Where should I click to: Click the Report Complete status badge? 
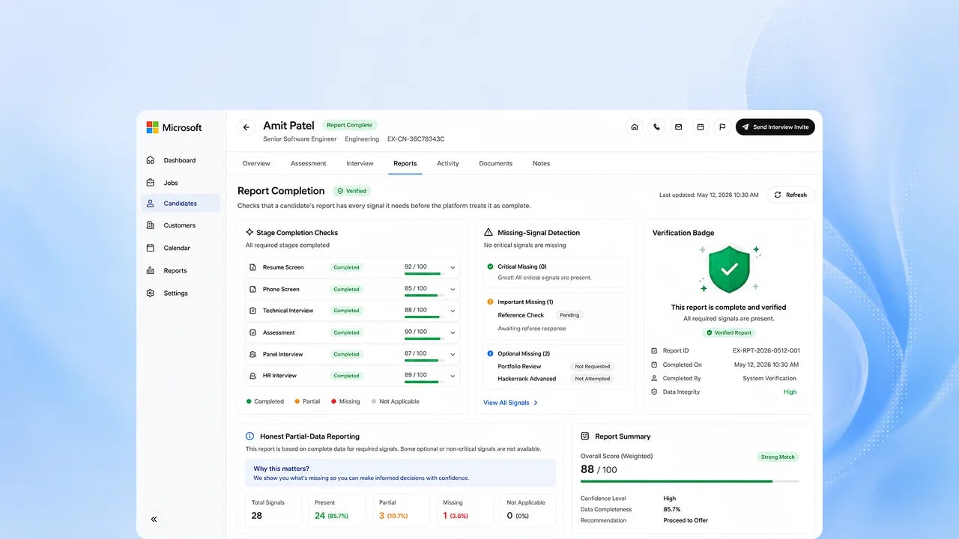[x=349, y=125]
